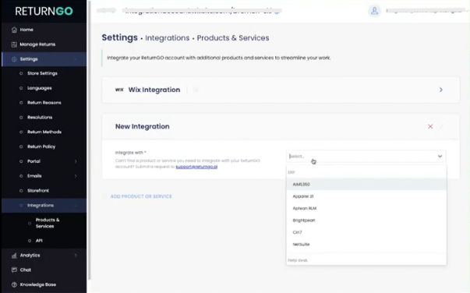This screenshot has width=470, height=293.
Task: Click the Knowledge Base help icon
Action: click(x=14, y=284)
